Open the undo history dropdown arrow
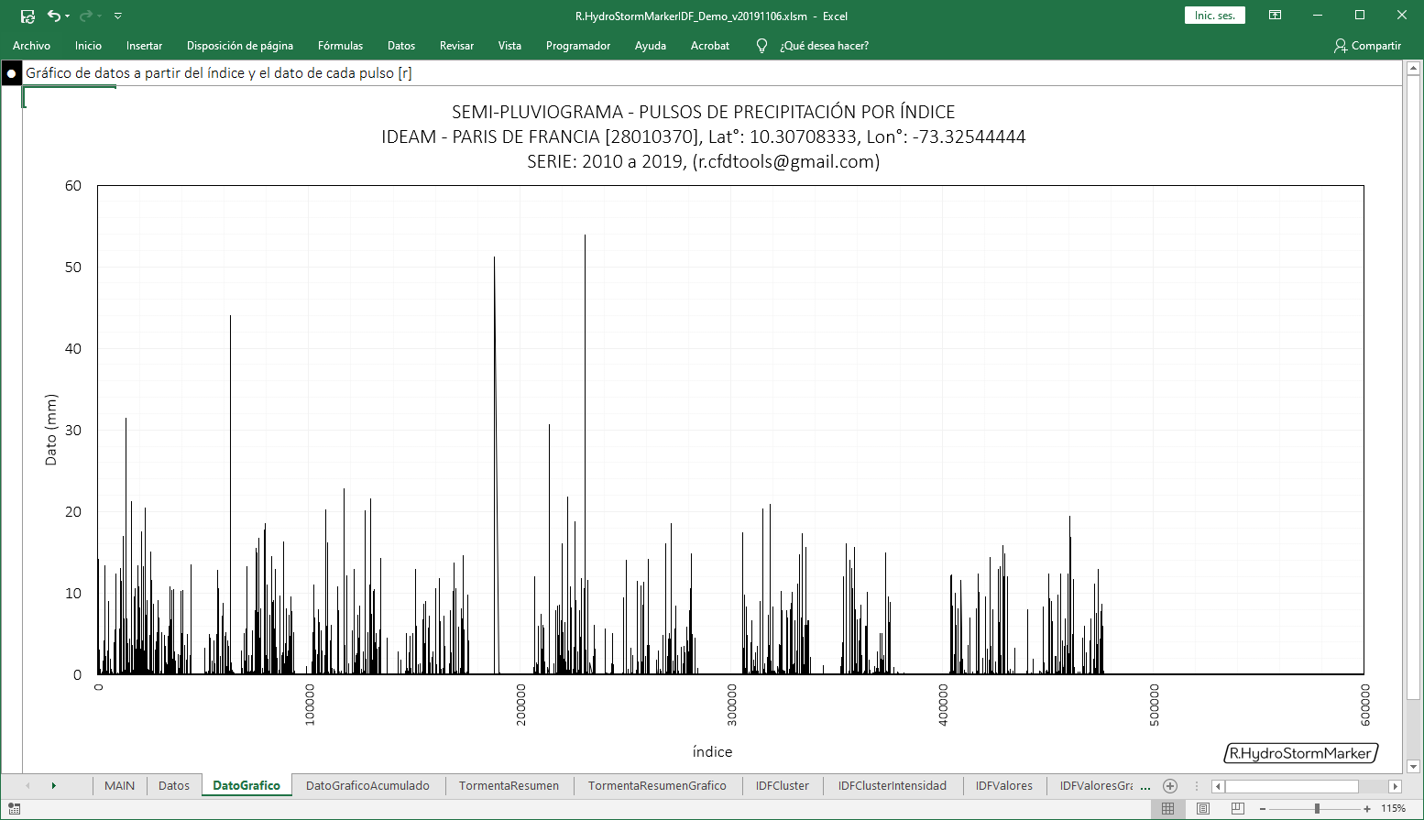 (68, 16)
